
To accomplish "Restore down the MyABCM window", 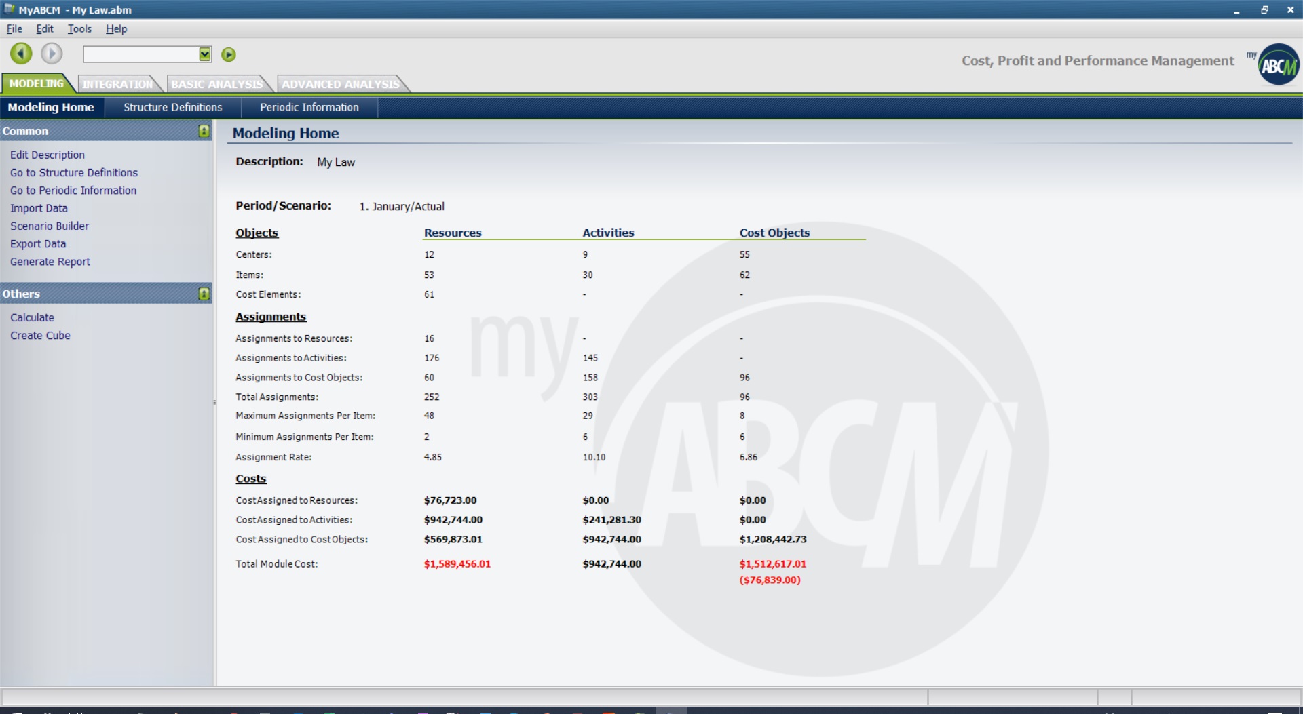I will click(1264, 9).
